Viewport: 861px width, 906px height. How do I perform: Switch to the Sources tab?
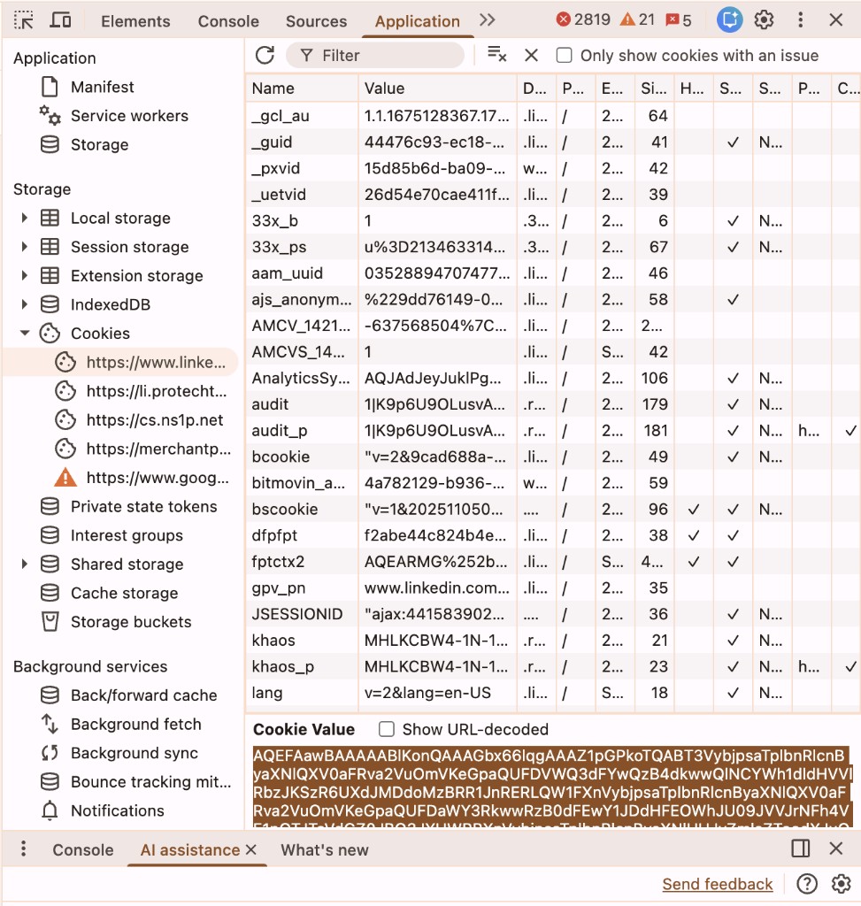click(316, 20)
